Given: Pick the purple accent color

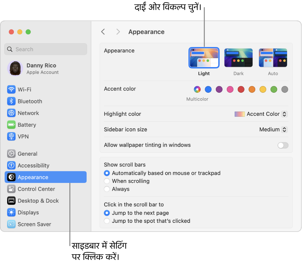Looking at the screenshot, I should pyautogui.click(x=219, y=89).
